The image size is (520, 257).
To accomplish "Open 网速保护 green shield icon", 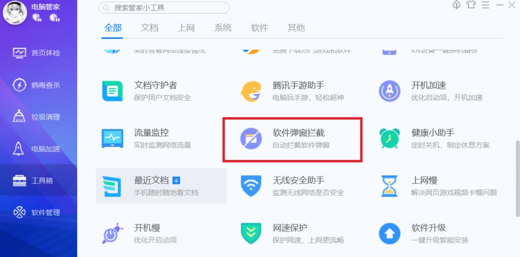I will click(x=251, y=234).
